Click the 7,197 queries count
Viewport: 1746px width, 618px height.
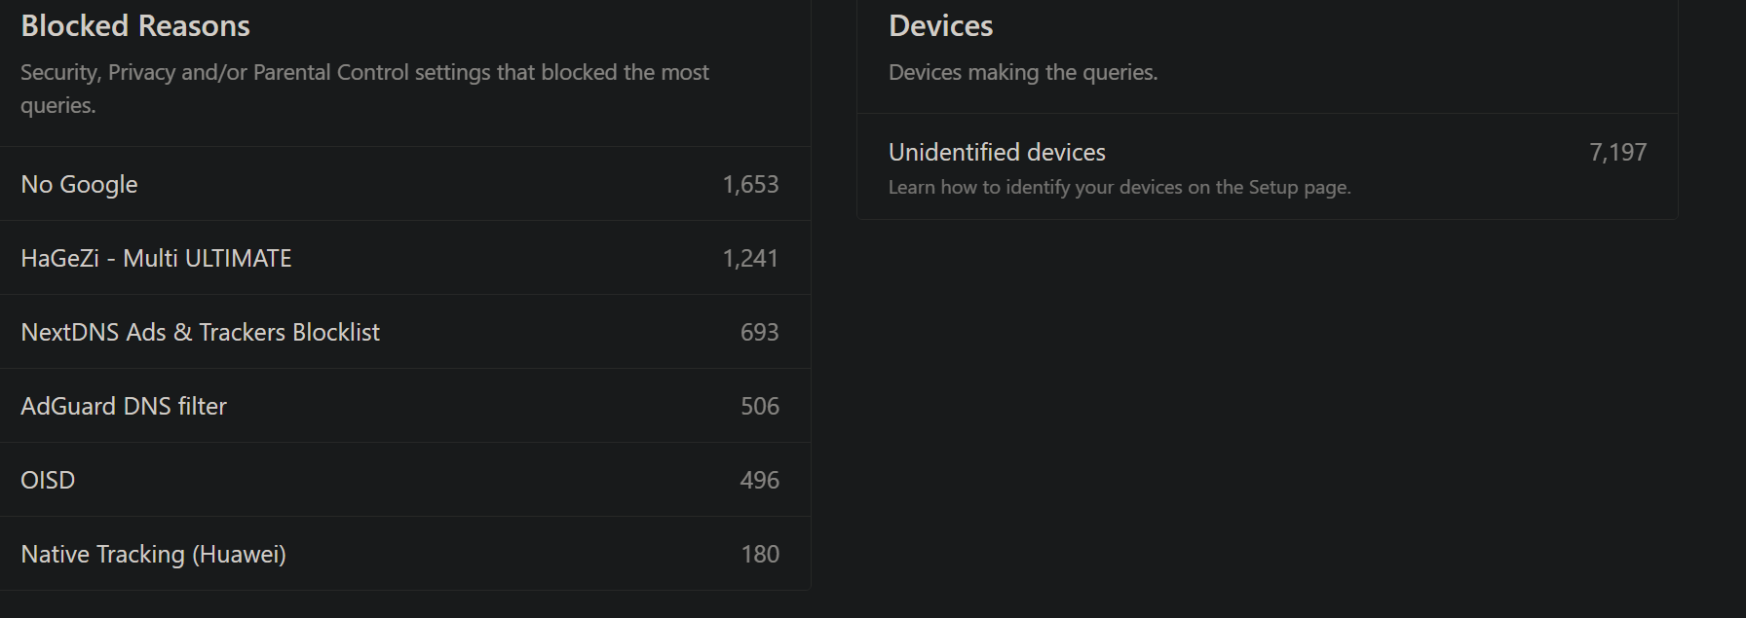1617,153
